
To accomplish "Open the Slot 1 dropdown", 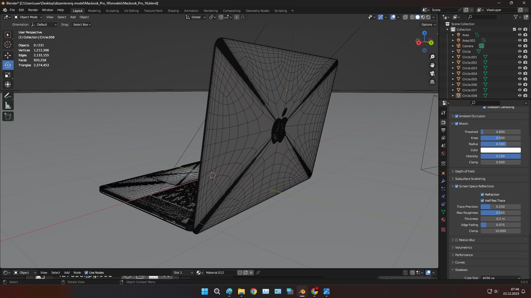I will pos(183,273).
